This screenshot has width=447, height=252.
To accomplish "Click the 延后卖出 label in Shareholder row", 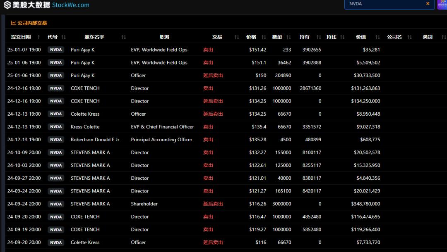I will click(x=213, y=204).
